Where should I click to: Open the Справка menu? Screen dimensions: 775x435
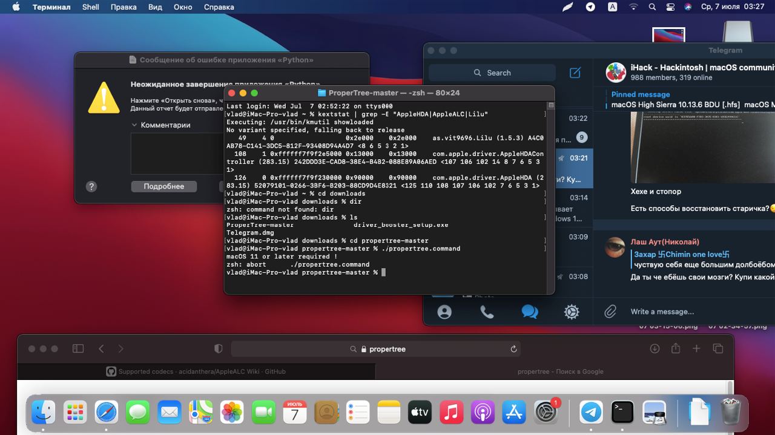point(219,7)
